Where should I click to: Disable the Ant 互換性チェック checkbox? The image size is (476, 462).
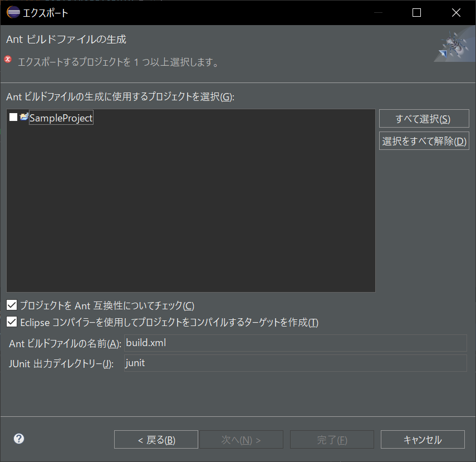11,305
